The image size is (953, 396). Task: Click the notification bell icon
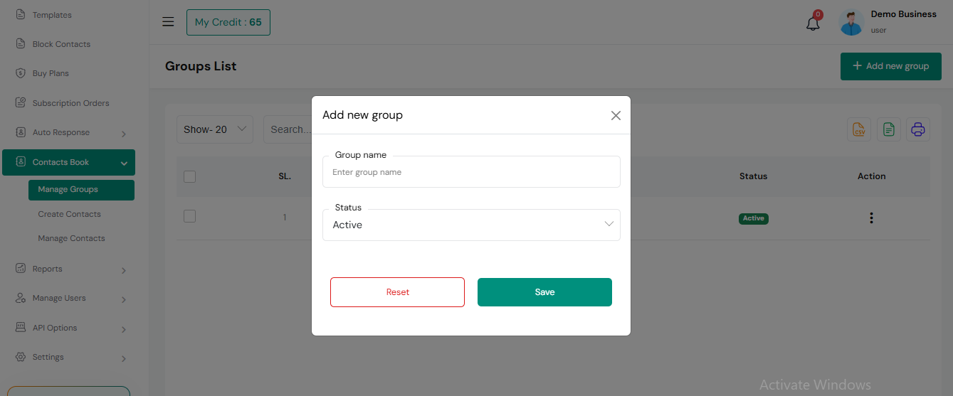pyautogui.click(x=813, y=23)
